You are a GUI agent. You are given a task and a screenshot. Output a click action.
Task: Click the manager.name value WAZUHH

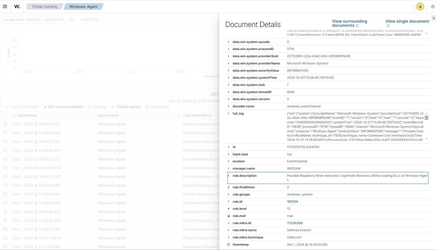pos(294,168)
